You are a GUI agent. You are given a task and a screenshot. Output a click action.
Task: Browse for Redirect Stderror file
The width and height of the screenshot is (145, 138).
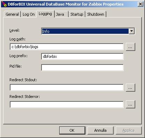[130, 105]
